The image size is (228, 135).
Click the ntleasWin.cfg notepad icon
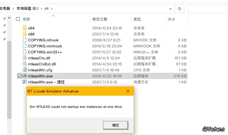pyautogui.click(x=25, y=70)
